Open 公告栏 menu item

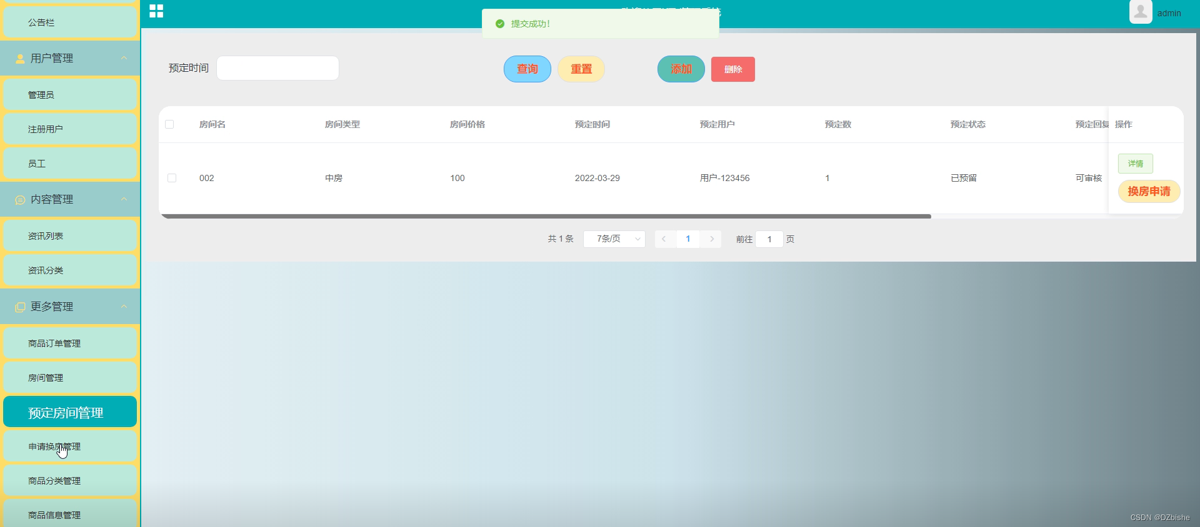tap(70, 22)
